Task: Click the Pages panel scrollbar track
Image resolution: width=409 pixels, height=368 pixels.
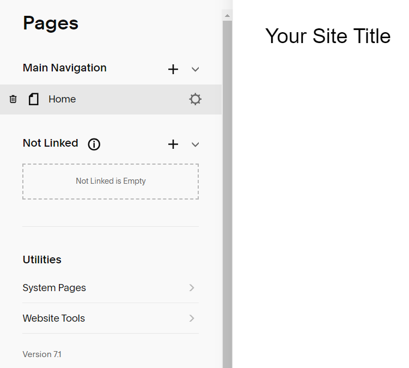Action: click(x=227, y=194)
